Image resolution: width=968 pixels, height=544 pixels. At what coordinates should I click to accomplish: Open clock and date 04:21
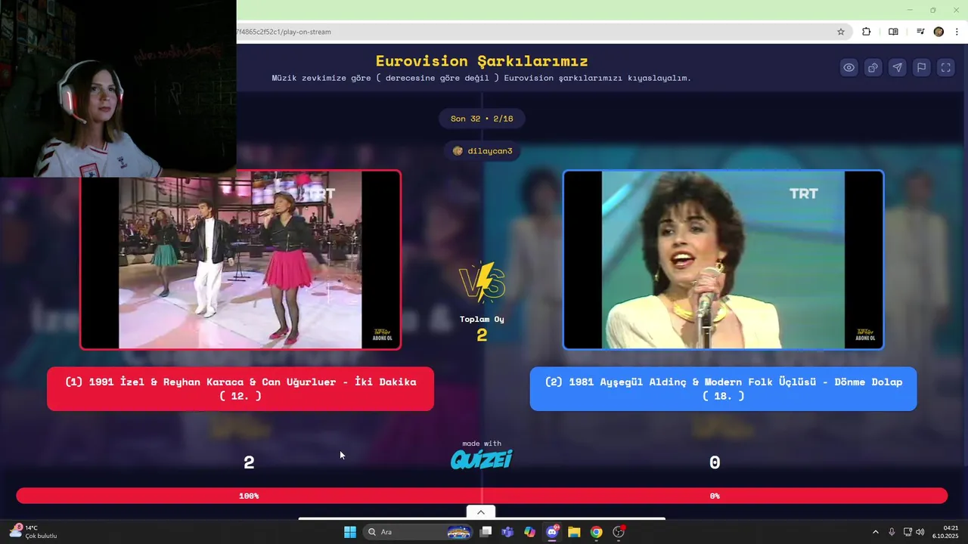click(945, 532)
